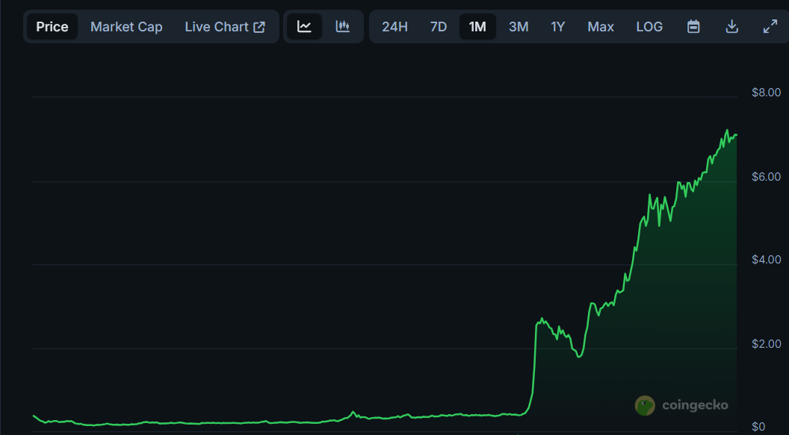789x435 pixels.
Task: Click the $8.00 y-axis label
Action: pos(766,93)
